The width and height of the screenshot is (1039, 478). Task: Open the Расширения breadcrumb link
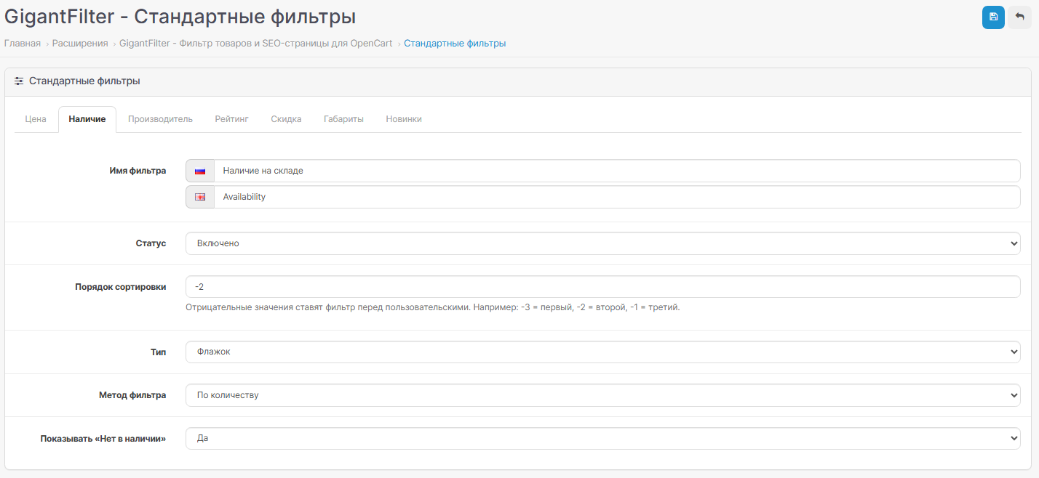(x=80, y=44)
